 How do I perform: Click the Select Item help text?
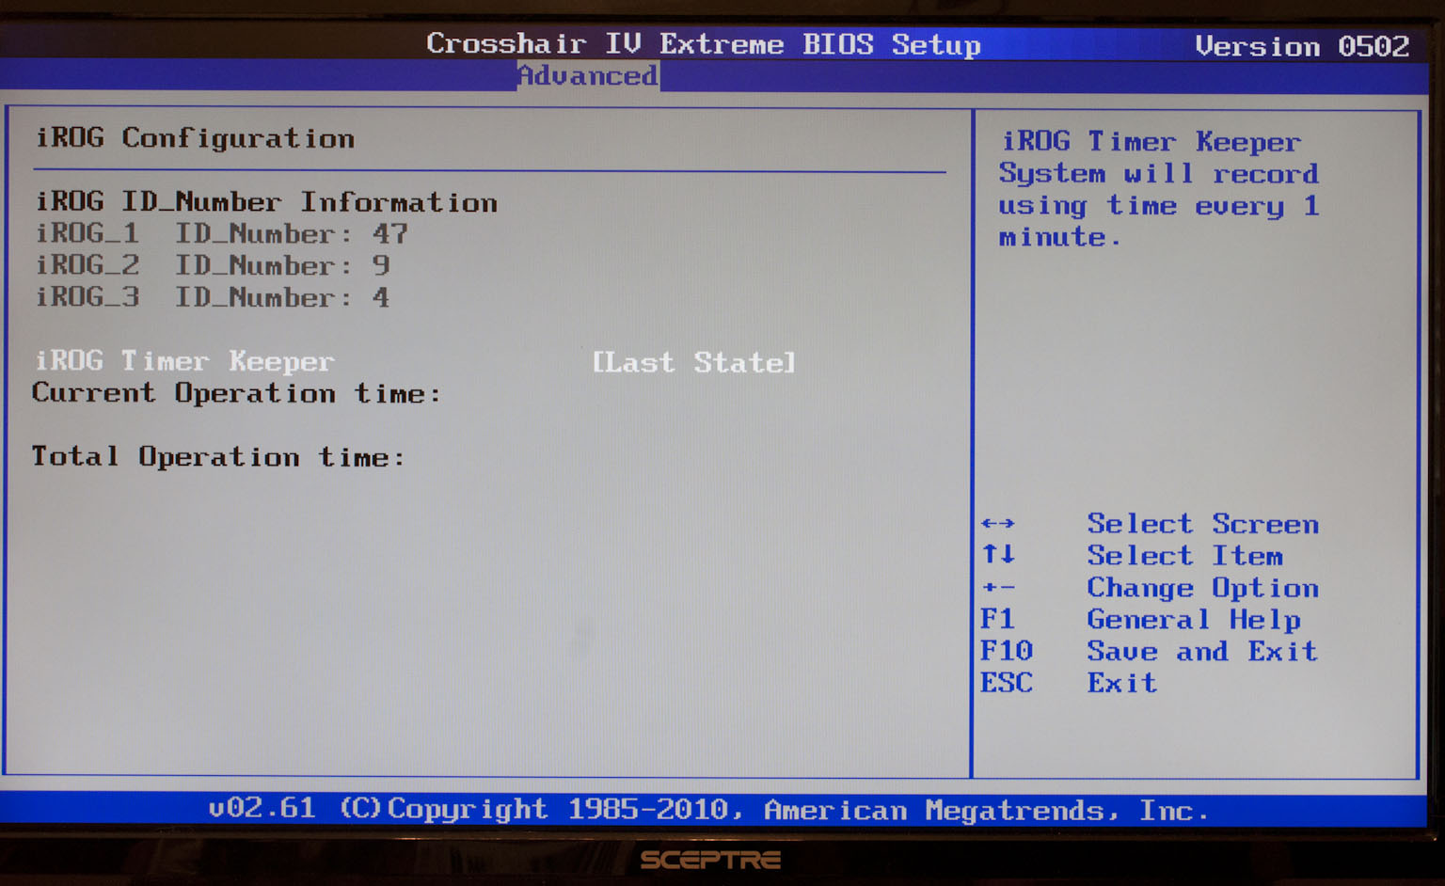click(1185, 556)
